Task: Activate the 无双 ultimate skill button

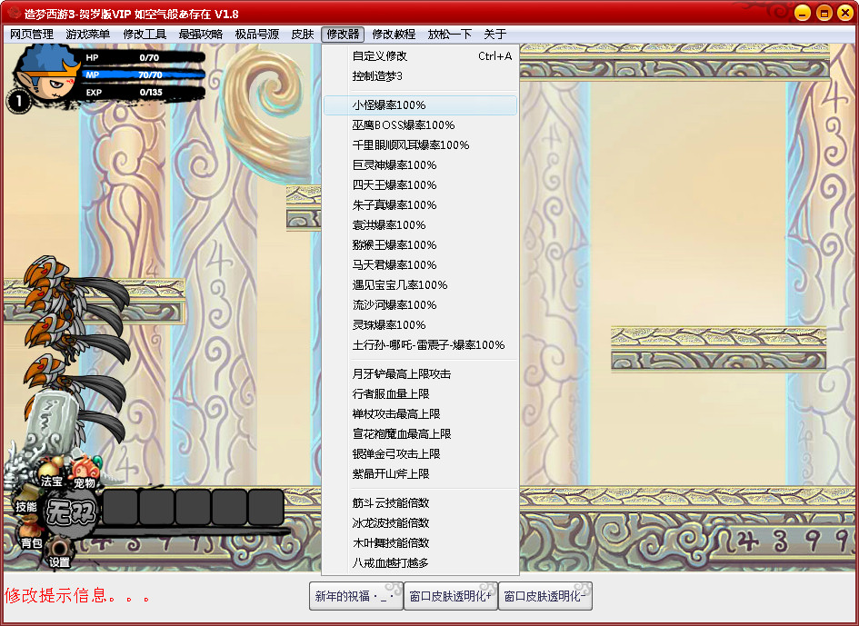Action: pos(71,512)
